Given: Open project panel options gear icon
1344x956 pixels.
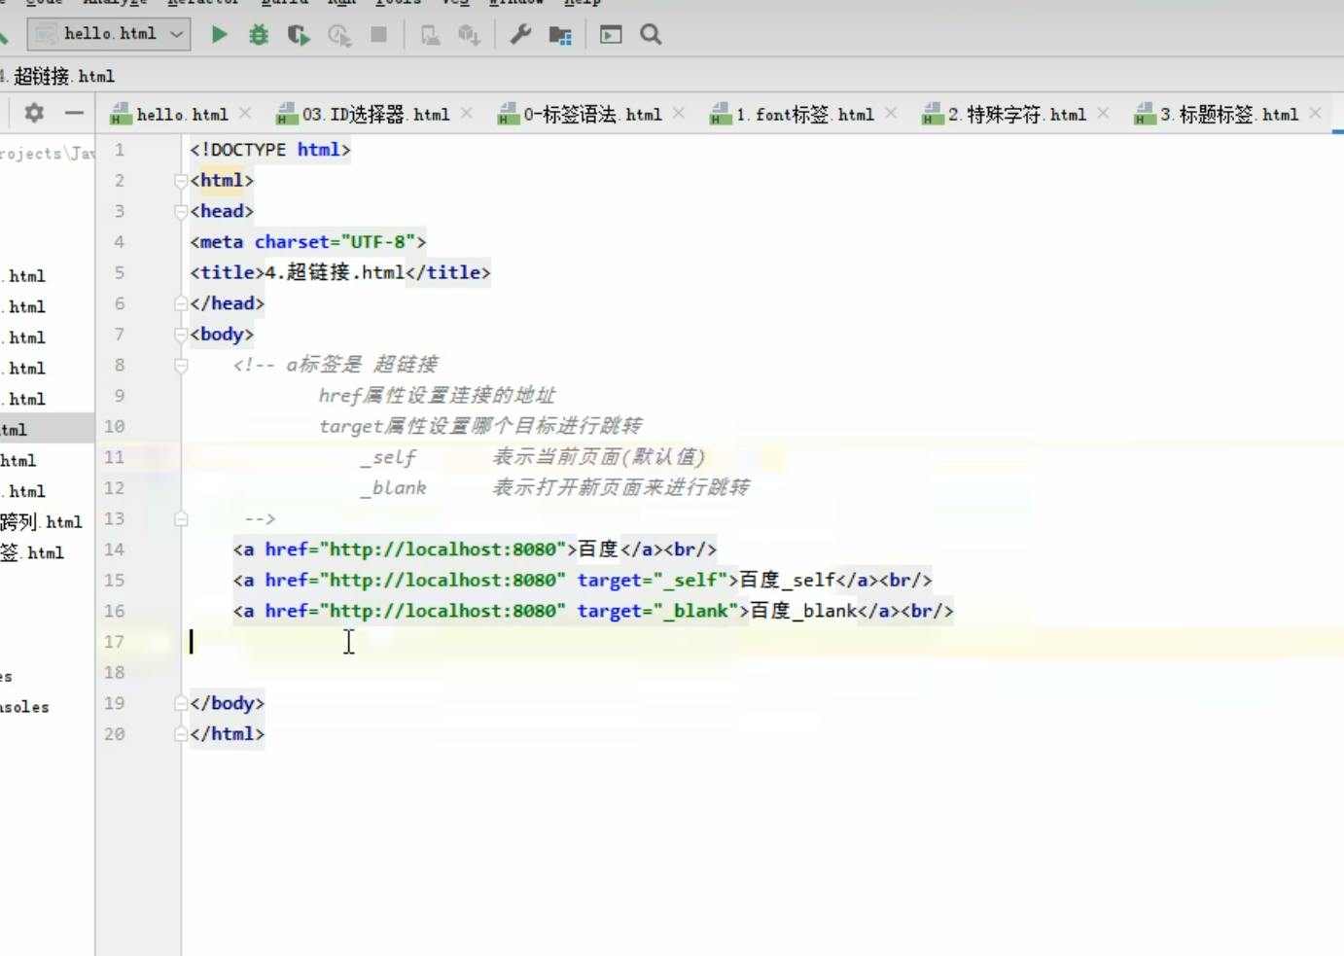Looking at the screenshot, I should [34, 113].
